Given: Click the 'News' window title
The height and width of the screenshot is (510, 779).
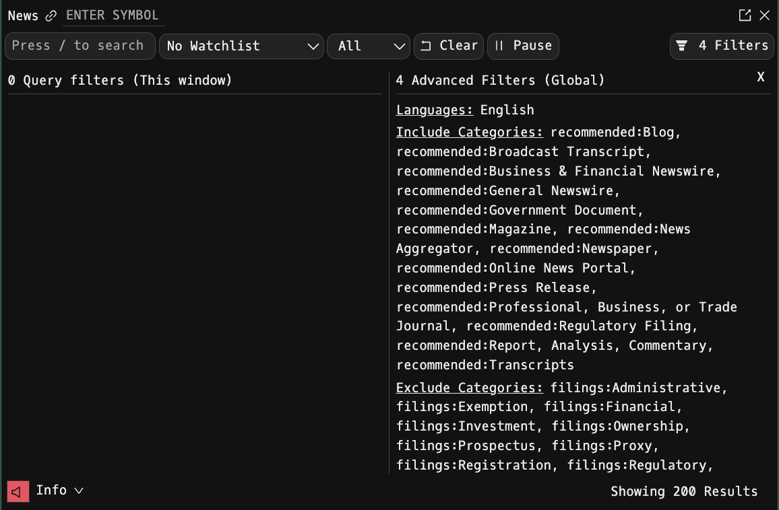Looking at the screenshot, I should coord(23,16).
